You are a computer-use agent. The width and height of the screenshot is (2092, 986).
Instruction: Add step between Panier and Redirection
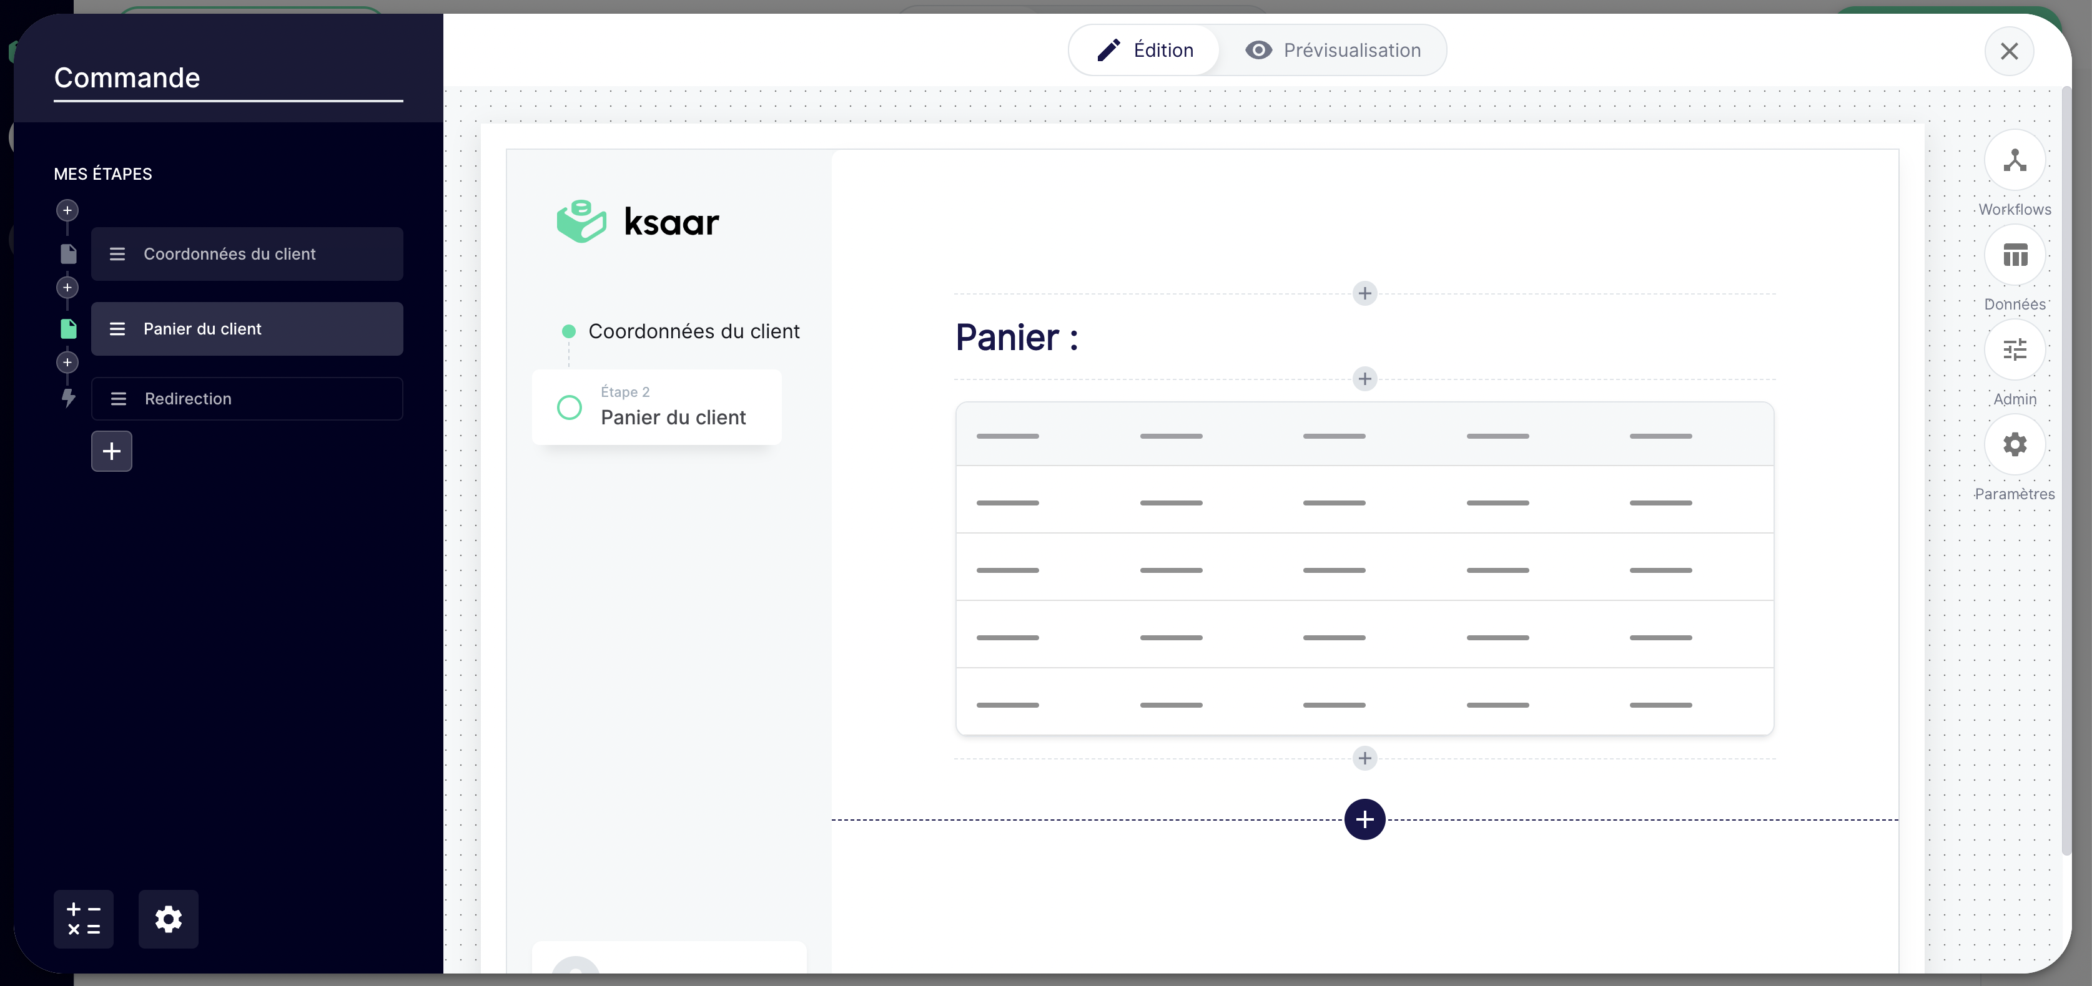click(x=67, y=362)
